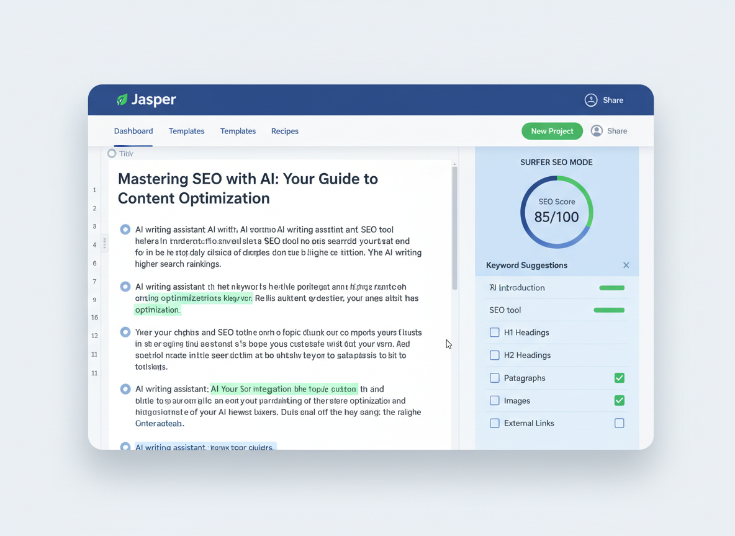Click the Jasper leaf logo icon
The image size is (735, 536).
click(x=122, y=99)
